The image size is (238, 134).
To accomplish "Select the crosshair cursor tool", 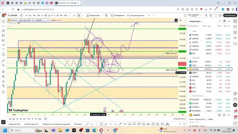I will pos(3,21).
